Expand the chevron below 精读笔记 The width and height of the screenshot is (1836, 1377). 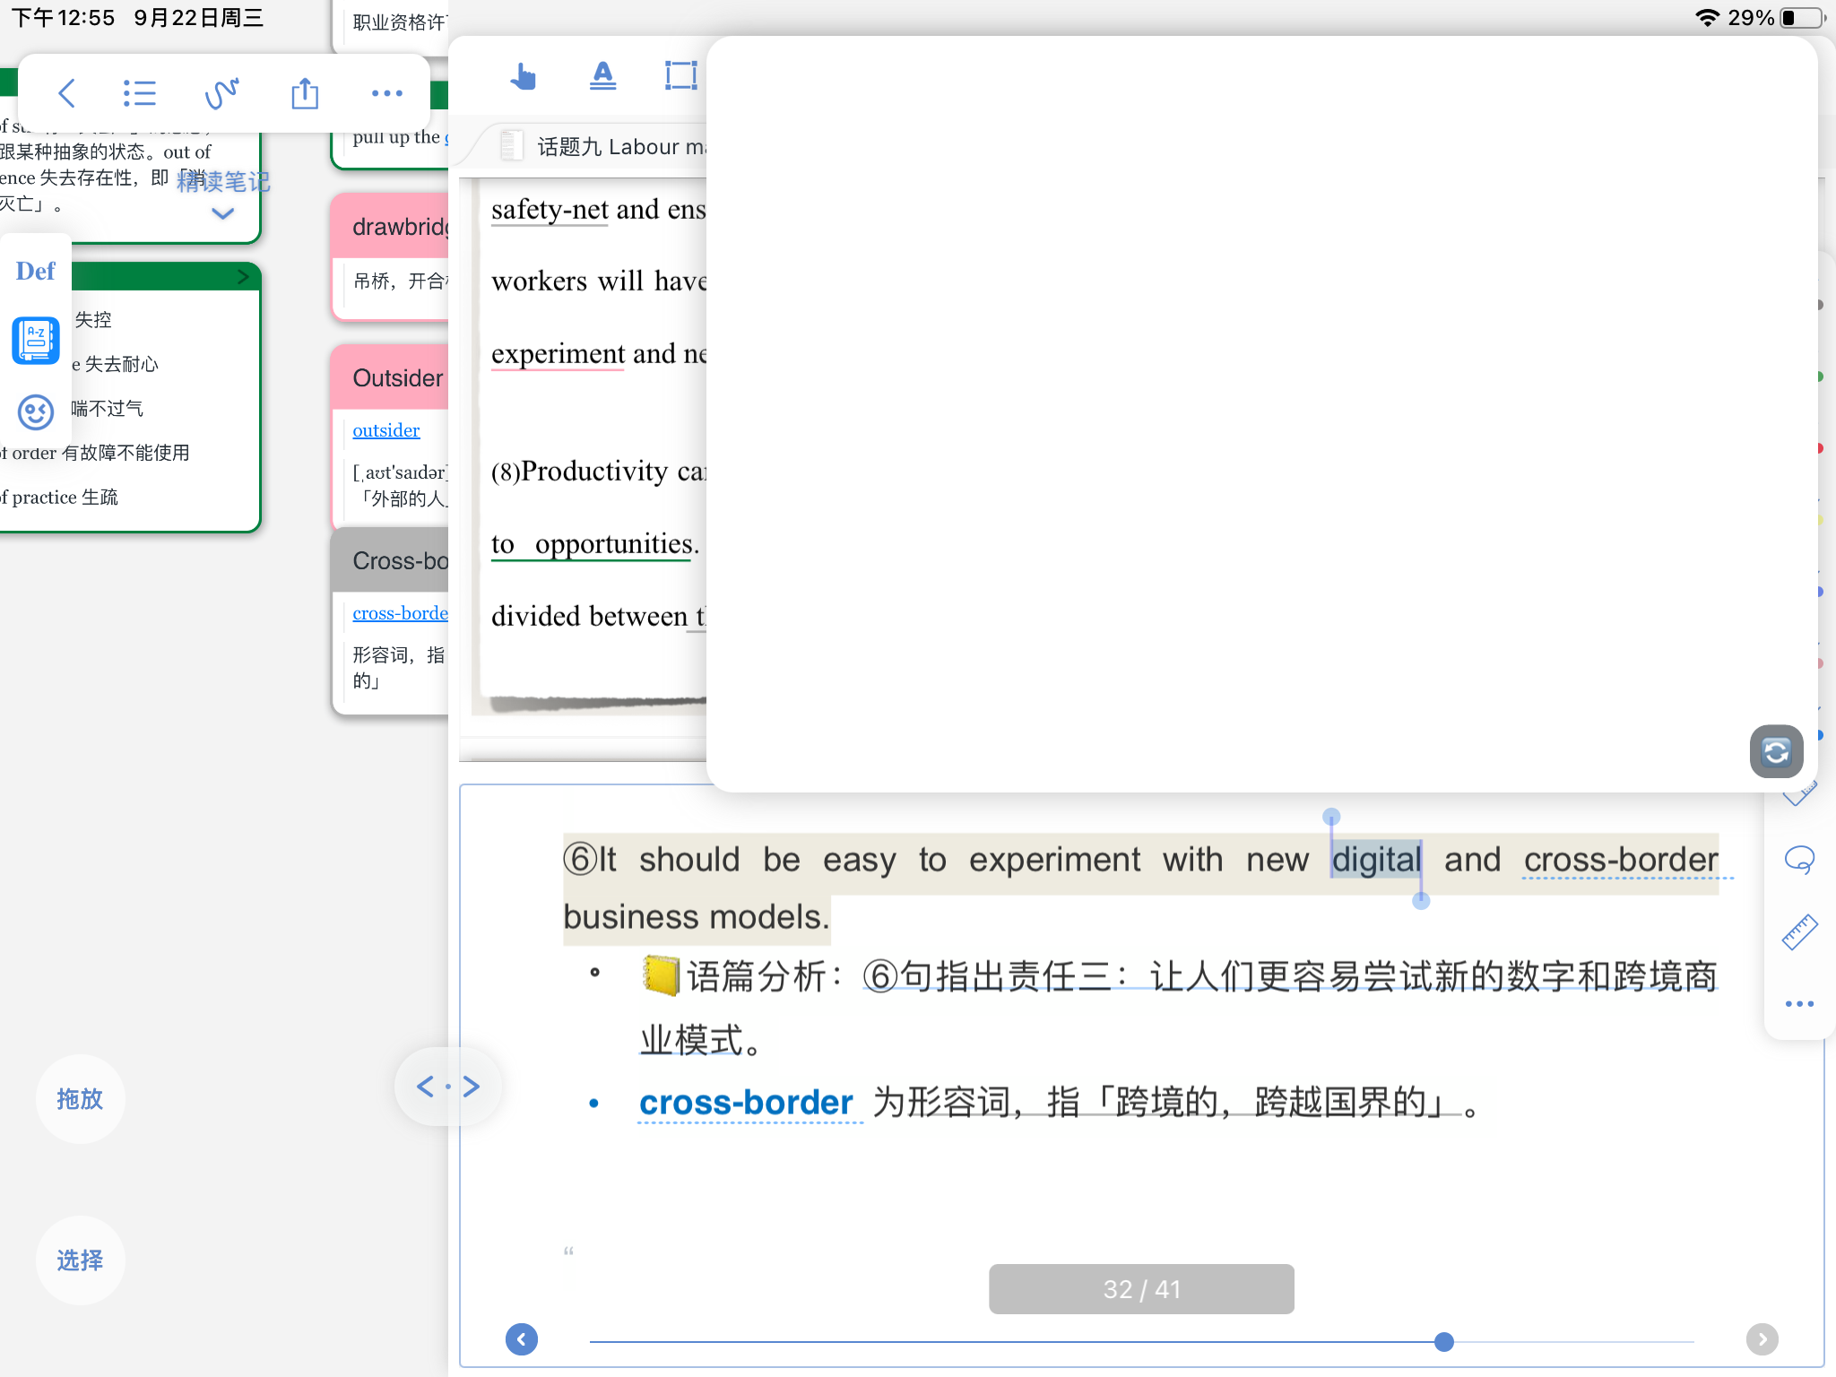(222, 213)
